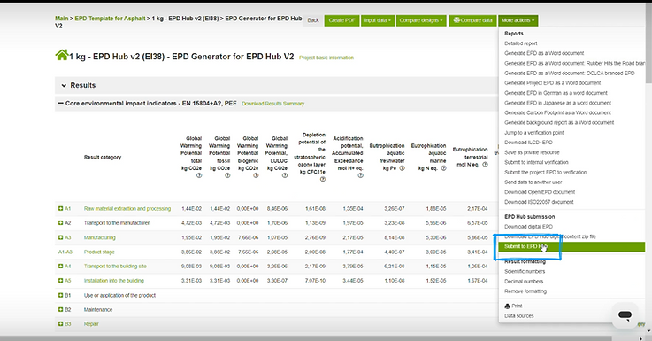Select Download ISO22057 document
Screen dimensions: 652x341
(x=539, y=202)
